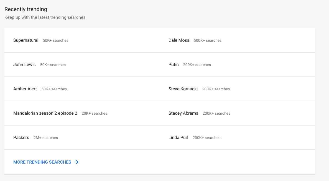
Task: Select the John Lewis trending search
Action: (x=24, y=65)
